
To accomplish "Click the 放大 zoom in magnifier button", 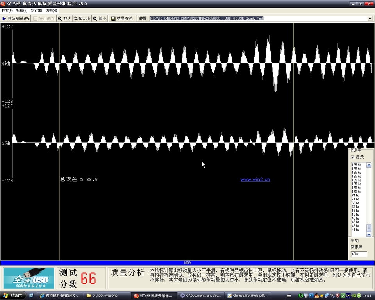I will (64, 18).
